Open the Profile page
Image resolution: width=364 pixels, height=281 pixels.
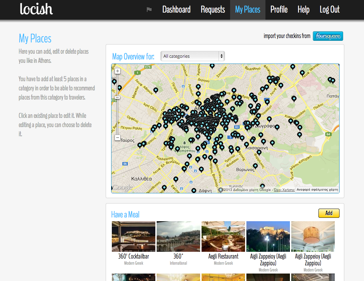[279, 10]
